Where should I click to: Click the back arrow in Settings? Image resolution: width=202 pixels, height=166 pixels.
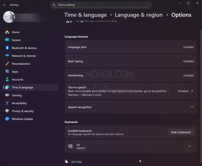[5, 5]
